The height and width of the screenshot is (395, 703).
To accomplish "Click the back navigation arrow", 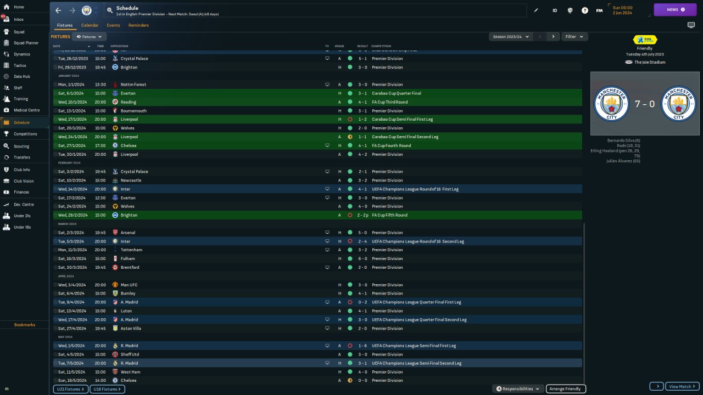I will (58, 10).
